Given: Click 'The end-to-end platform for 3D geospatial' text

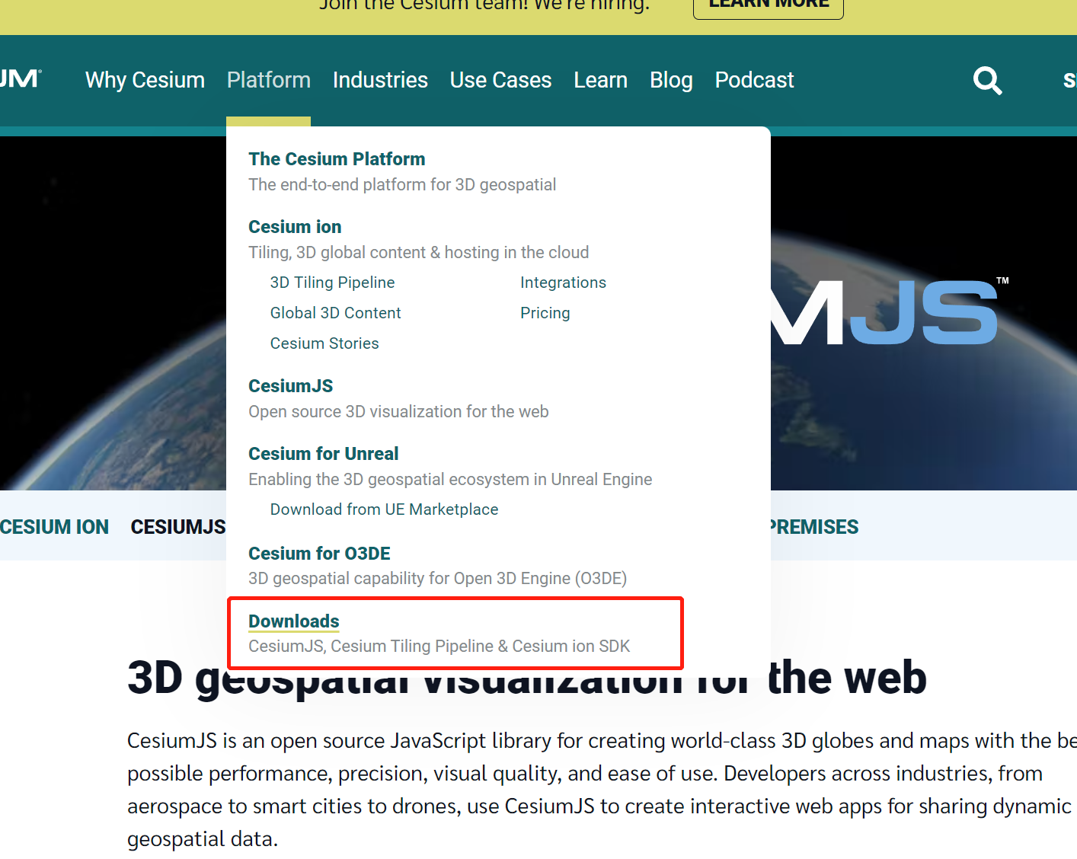Looking at the screenshot, I should pyautogui.click(x=402, y=185).
